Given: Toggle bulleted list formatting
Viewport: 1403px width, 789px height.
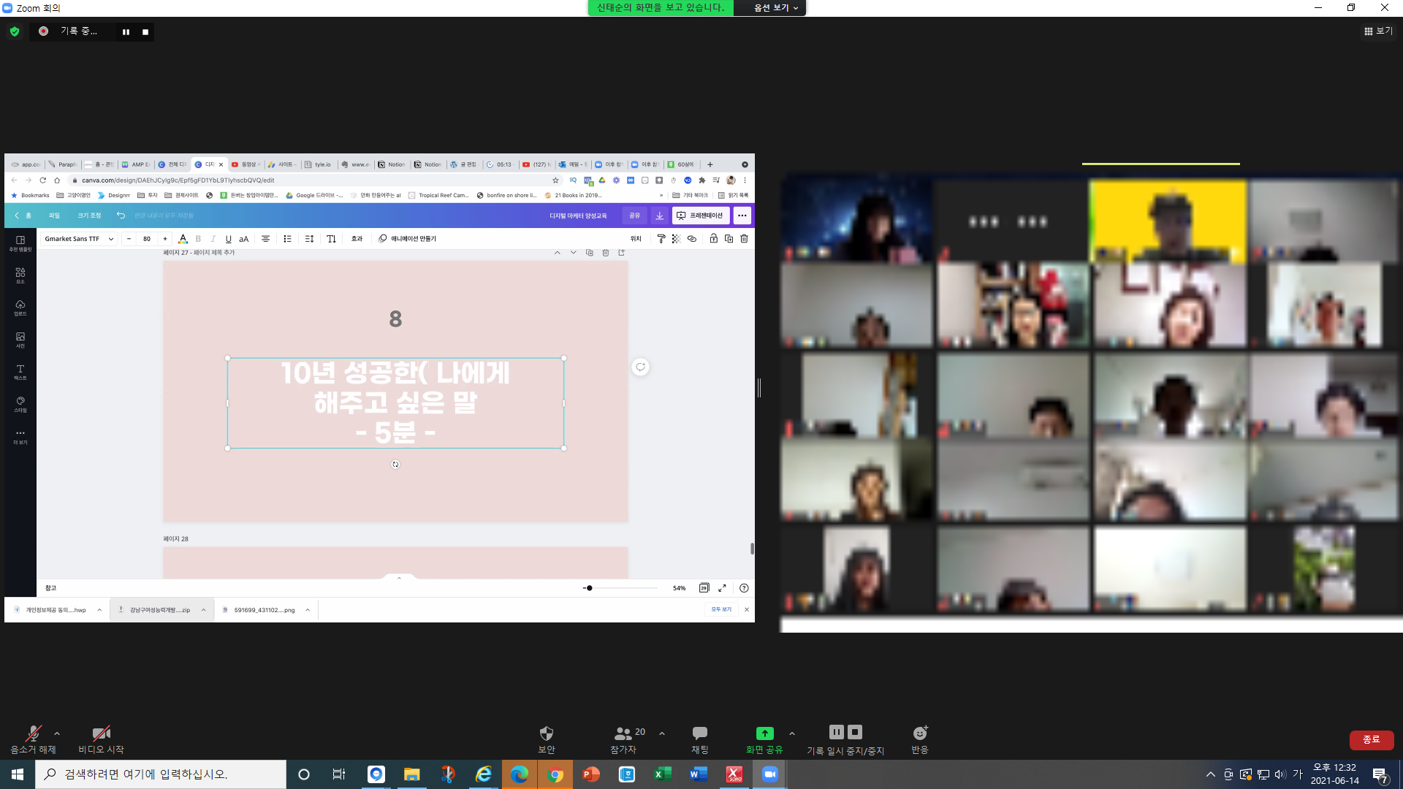Looking at the screenshot, I should pyautogui.click(x=287, y=239).
